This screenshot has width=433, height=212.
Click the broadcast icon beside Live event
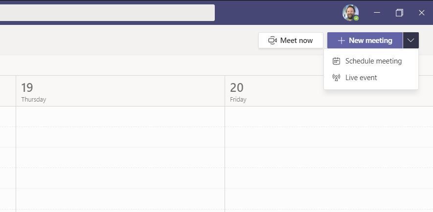pyautogui.click(x=336, y=78)
